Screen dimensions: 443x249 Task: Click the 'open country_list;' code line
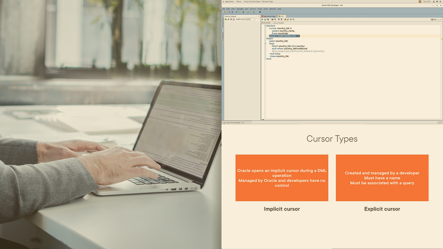278,41
